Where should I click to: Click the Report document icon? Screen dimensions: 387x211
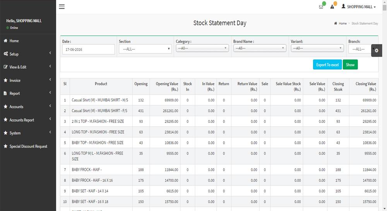click(5, 93)
